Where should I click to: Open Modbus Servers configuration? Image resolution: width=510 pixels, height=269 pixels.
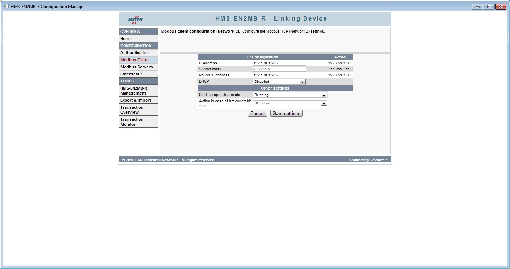[x=138, y=67]
